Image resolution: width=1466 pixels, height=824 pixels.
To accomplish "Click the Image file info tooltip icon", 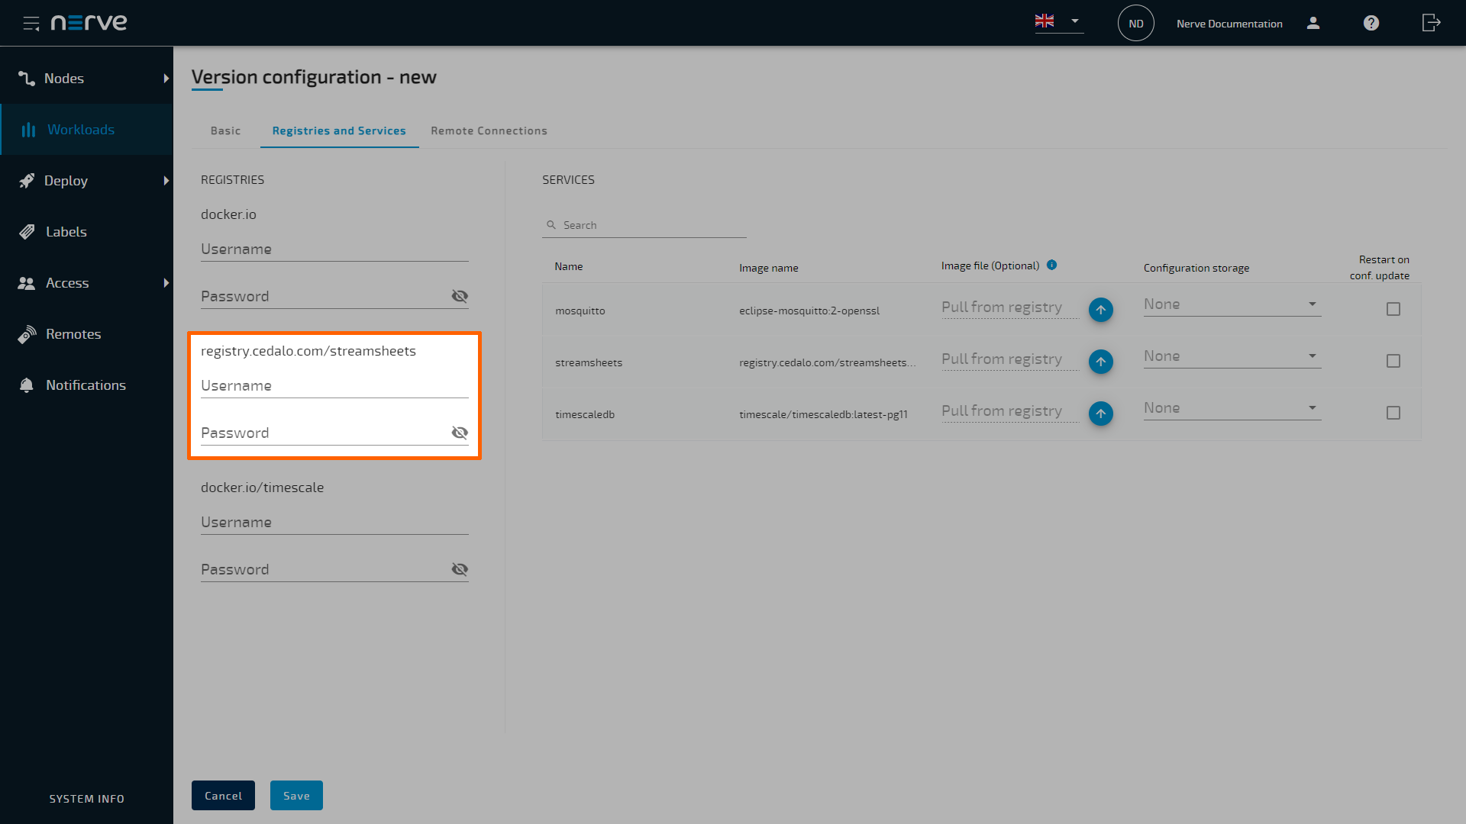I will coord(1051,265).
